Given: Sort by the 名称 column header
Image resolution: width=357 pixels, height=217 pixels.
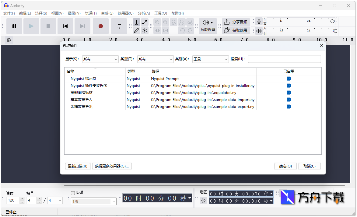Looking at the screenshot, I should pyautogui.click(x=95, y=71).
